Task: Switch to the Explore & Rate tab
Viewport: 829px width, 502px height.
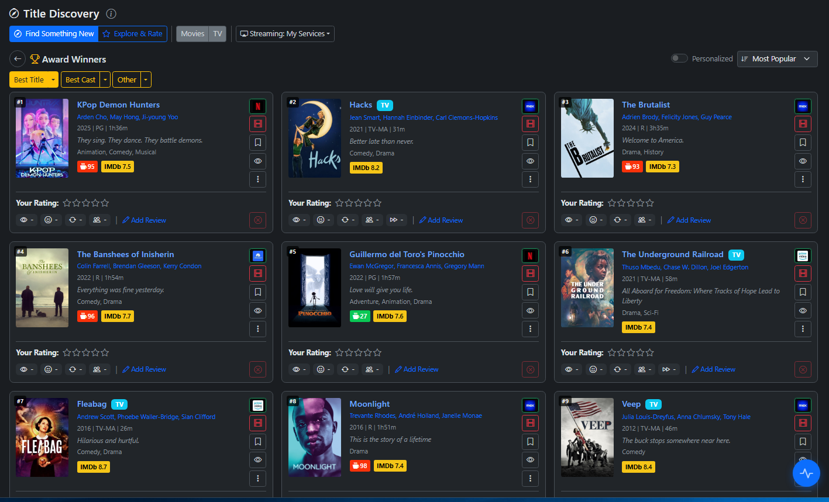Action: point(132,34)
